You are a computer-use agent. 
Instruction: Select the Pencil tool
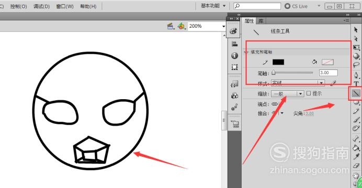coord(356,111)
